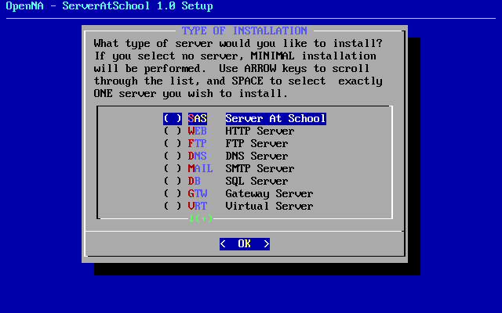
Task: Select the SAS radio button
Action: (173, 119)
